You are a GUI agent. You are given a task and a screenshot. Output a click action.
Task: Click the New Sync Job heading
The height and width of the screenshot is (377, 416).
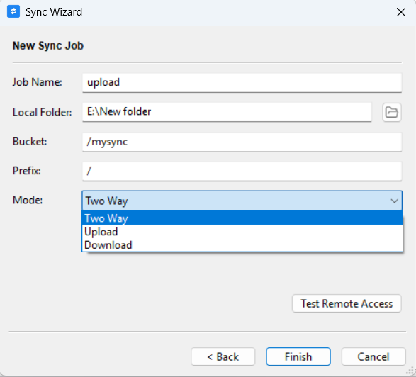pyautogui.click(x=48, y=45)
